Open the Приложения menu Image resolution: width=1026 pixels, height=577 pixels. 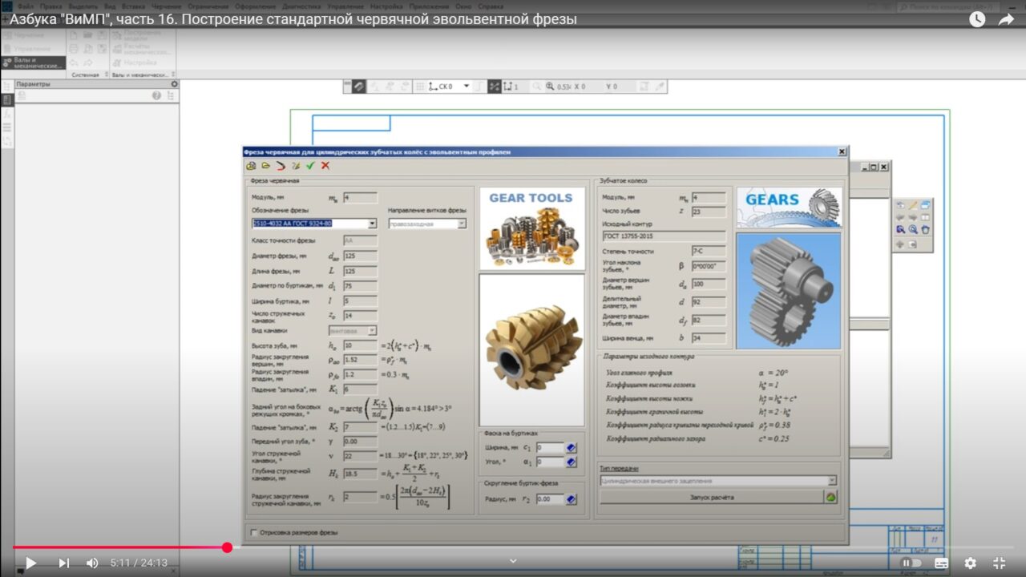pyautogui.click(x=429, y=6)
